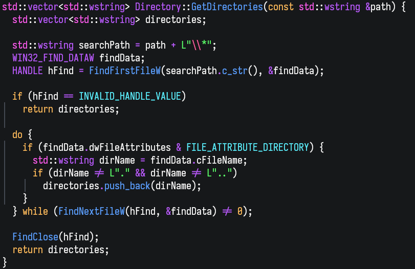Click the L".." string literal
The height and width of the screenshot is (269, 415).
[220, 173]
